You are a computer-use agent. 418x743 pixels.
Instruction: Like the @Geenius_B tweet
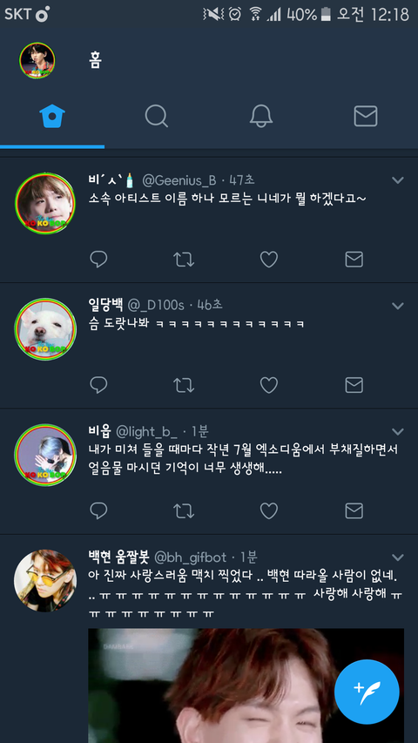pyautogui.click(x=269, y=260)
